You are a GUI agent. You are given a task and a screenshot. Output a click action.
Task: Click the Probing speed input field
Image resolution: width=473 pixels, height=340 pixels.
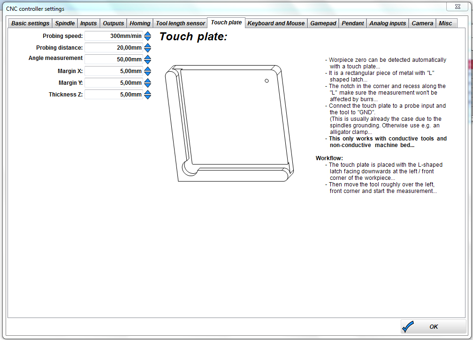coord(114,36)
